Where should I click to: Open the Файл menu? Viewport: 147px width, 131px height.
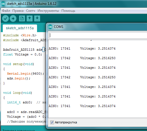[x=6, y=11]
